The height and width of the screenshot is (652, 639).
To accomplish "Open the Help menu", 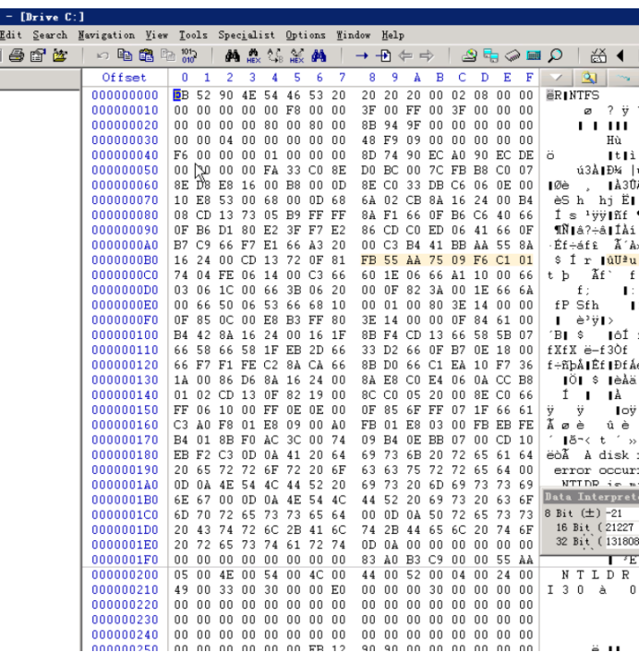I will click(x=392, y=35).
